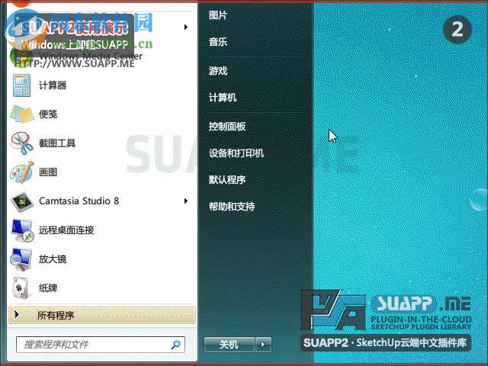Launch Solitaire cards icon (纸牌)

pyautogui.click(x=22, y=288)
